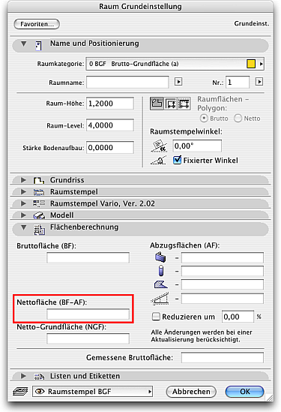Image resolution: width=281 pixels, height=412 pixels.
Task: Toggle the eye icon in layer dropdown
Action: [x=40, y=392]
